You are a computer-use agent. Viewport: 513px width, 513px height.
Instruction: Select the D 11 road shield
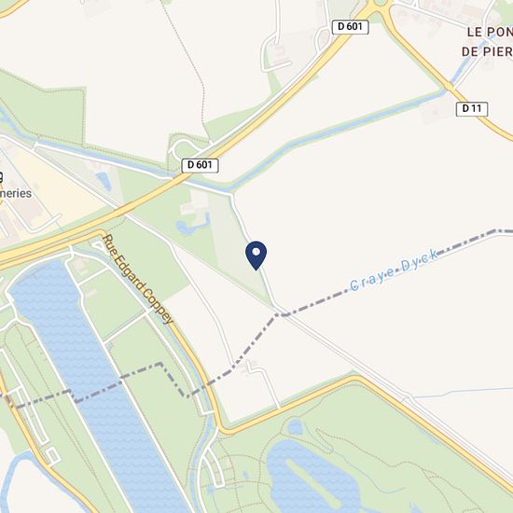click(472, 109)
